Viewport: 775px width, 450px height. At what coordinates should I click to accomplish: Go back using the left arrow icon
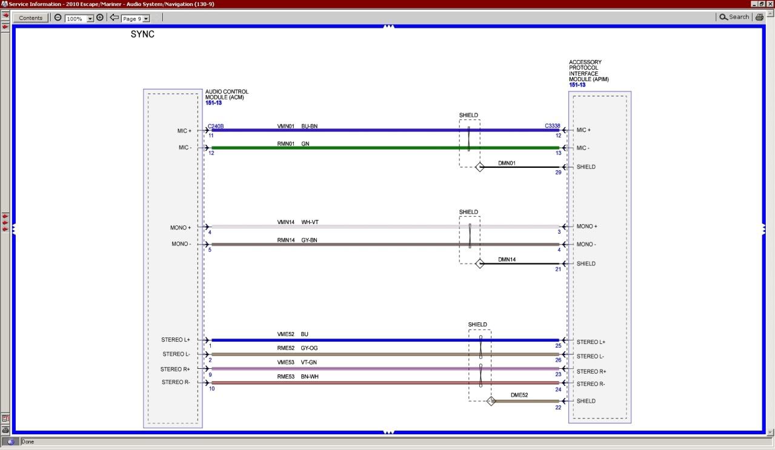coord(114,18)
